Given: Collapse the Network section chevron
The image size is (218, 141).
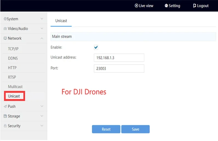Looking at the screenshot, I should point(42,38).
